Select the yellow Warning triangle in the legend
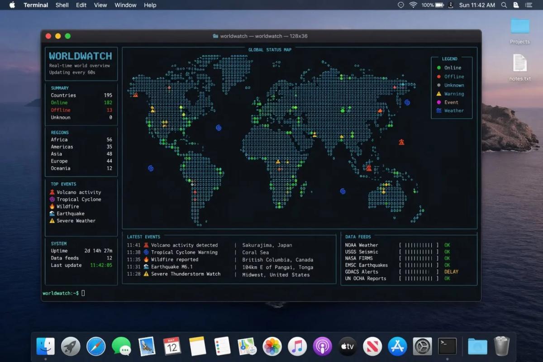This screenshot has height=362, width=543. coord(438,94)
